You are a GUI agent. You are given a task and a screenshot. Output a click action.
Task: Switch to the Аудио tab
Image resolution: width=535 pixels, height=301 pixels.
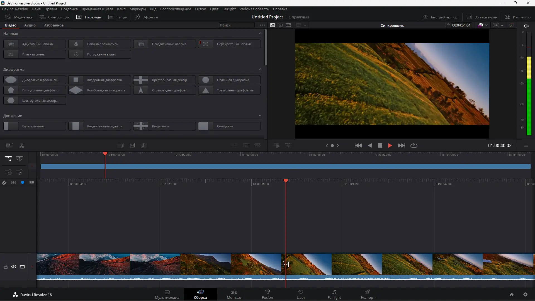(x=29, y=25)
